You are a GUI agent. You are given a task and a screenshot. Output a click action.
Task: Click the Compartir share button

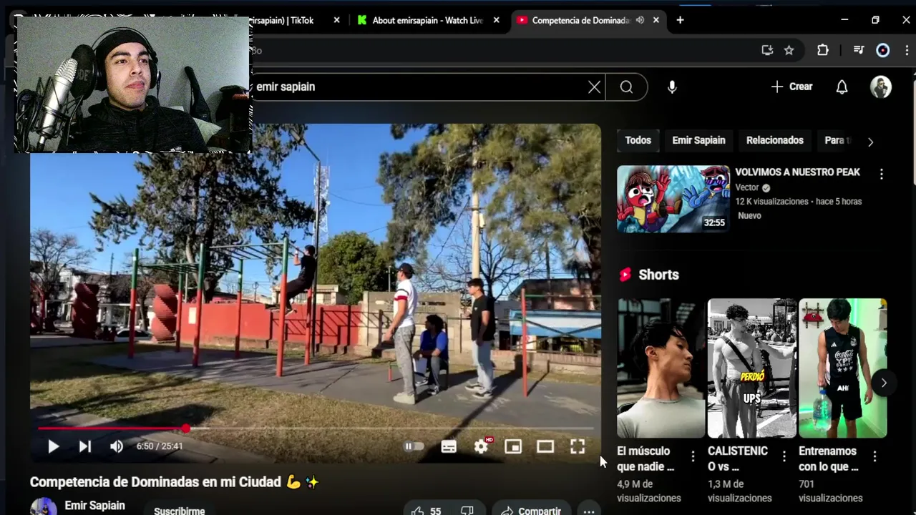pyautogui.click(x=532, y=511)
